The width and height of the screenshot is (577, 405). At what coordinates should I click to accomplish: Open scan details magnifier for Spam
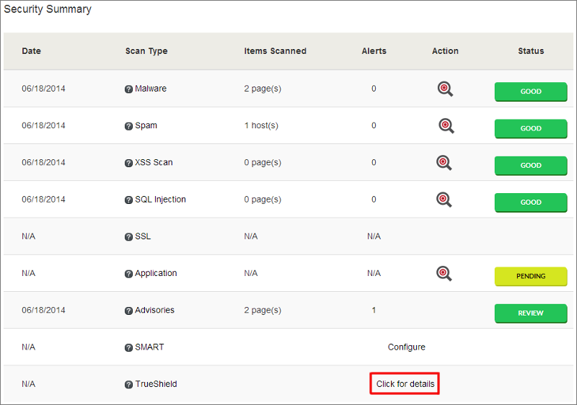[446, 125]
